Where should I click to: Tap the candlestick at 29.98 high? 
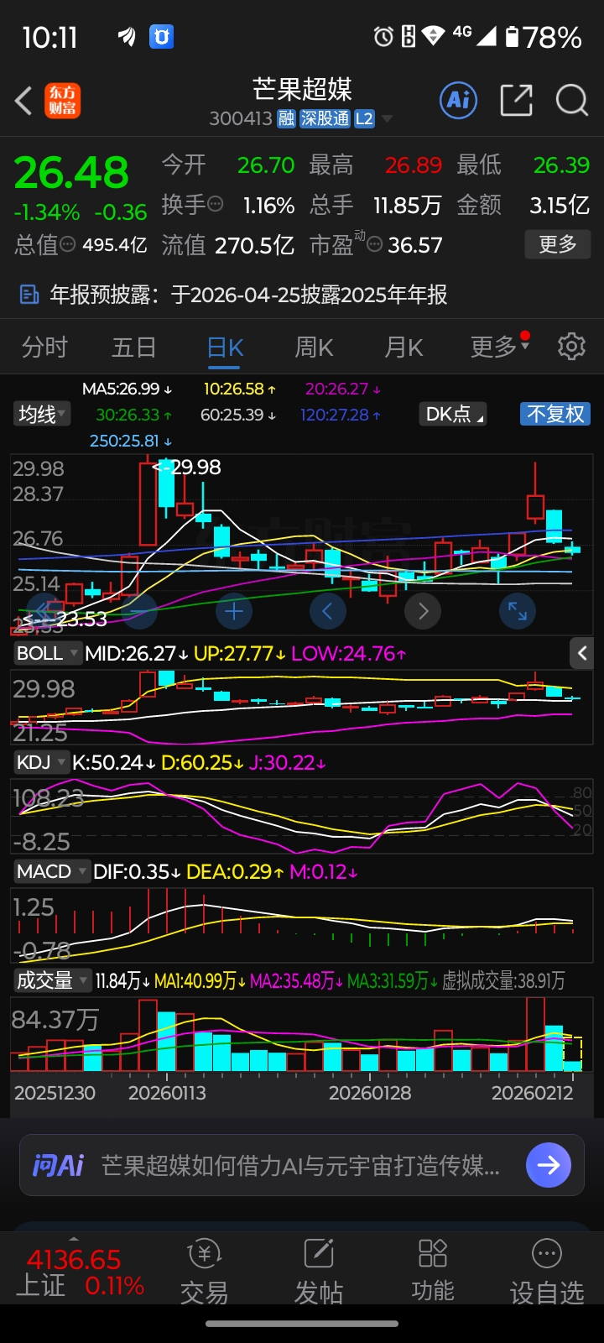148,502
